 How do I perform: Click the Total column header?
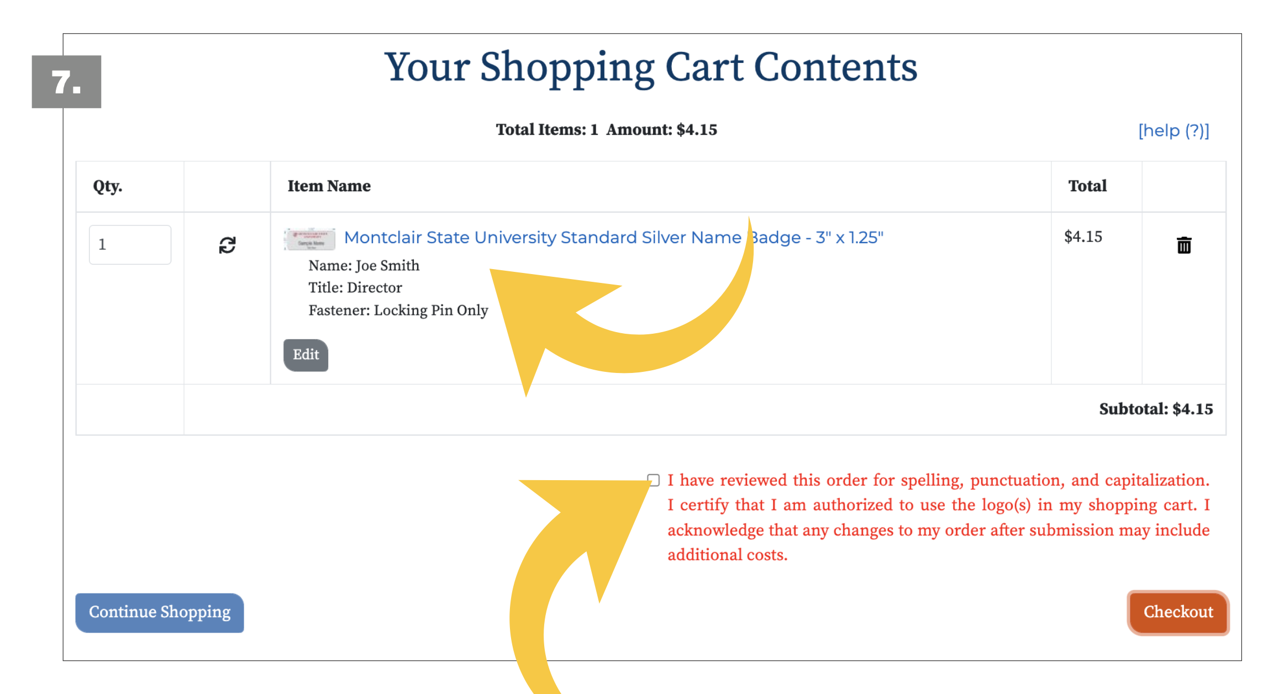(x=1087, y=186)
